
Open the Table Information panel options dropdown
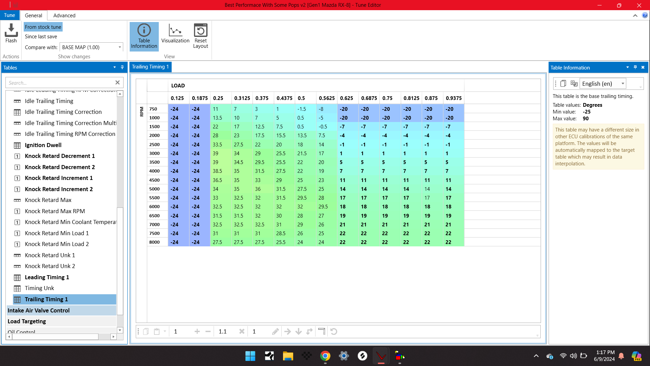[627, 67]
